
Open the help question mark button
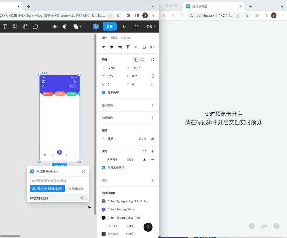(148, 227)
